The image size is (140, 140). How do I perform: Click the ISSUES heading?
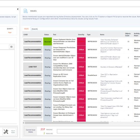[33, 11]
